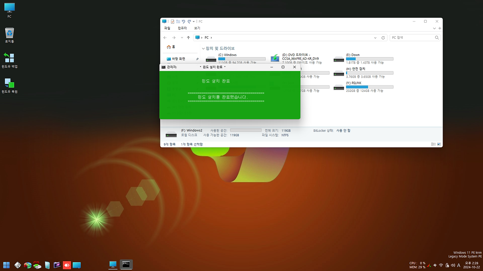Click the CPU MEM usage indicator
483x271 pixels.
pos(418,265)
